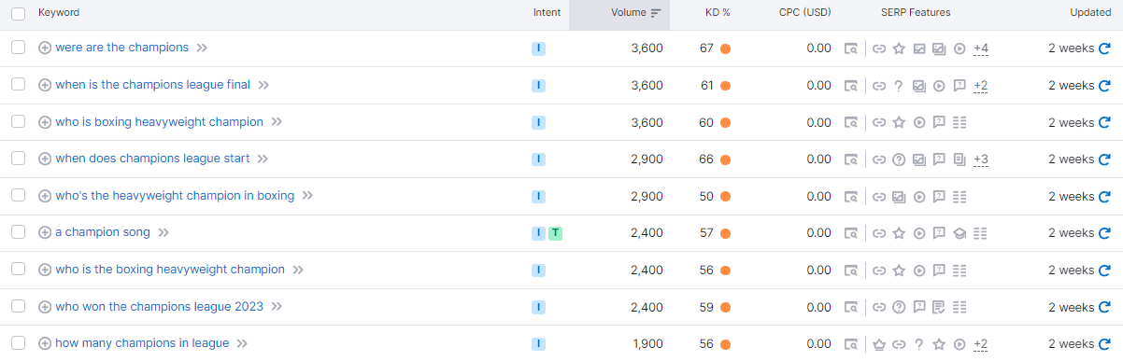Click the plus icon for 'who won the champions league 2023'

(x=45, y=307)
